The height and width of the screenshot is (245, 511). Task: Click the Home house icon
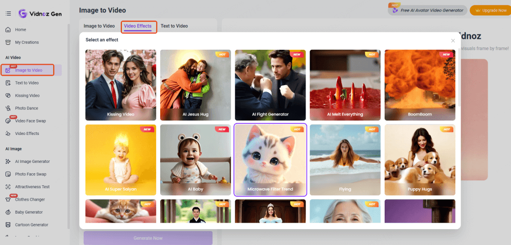[8, 30]
